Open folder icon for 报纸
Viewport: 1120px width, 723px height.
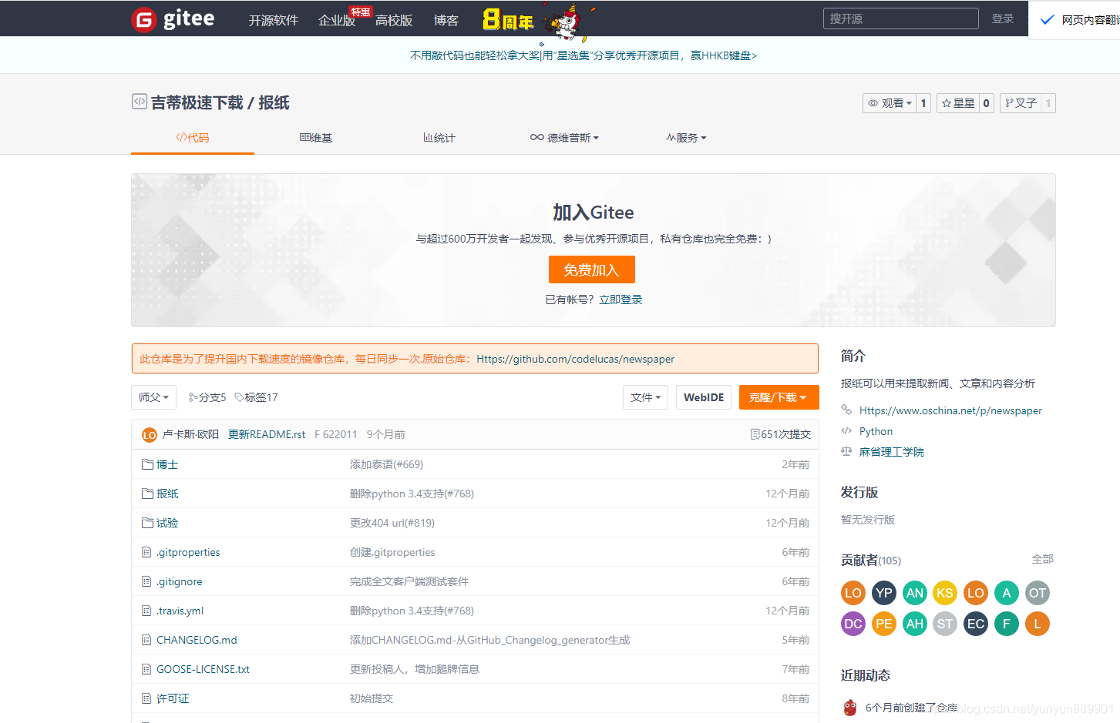(x=147, y=494)
